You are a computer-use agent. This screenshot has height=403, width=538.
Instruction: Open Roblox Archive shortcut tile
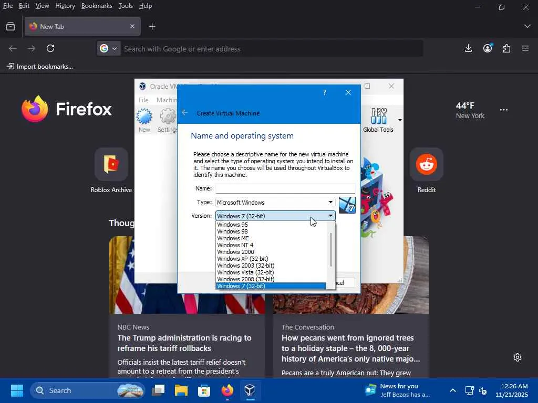tap(111, 171)
